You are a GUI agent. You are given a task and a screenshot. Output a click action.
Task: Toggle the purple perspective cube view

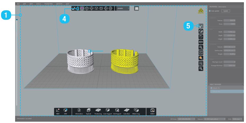[x=82, y=9]
